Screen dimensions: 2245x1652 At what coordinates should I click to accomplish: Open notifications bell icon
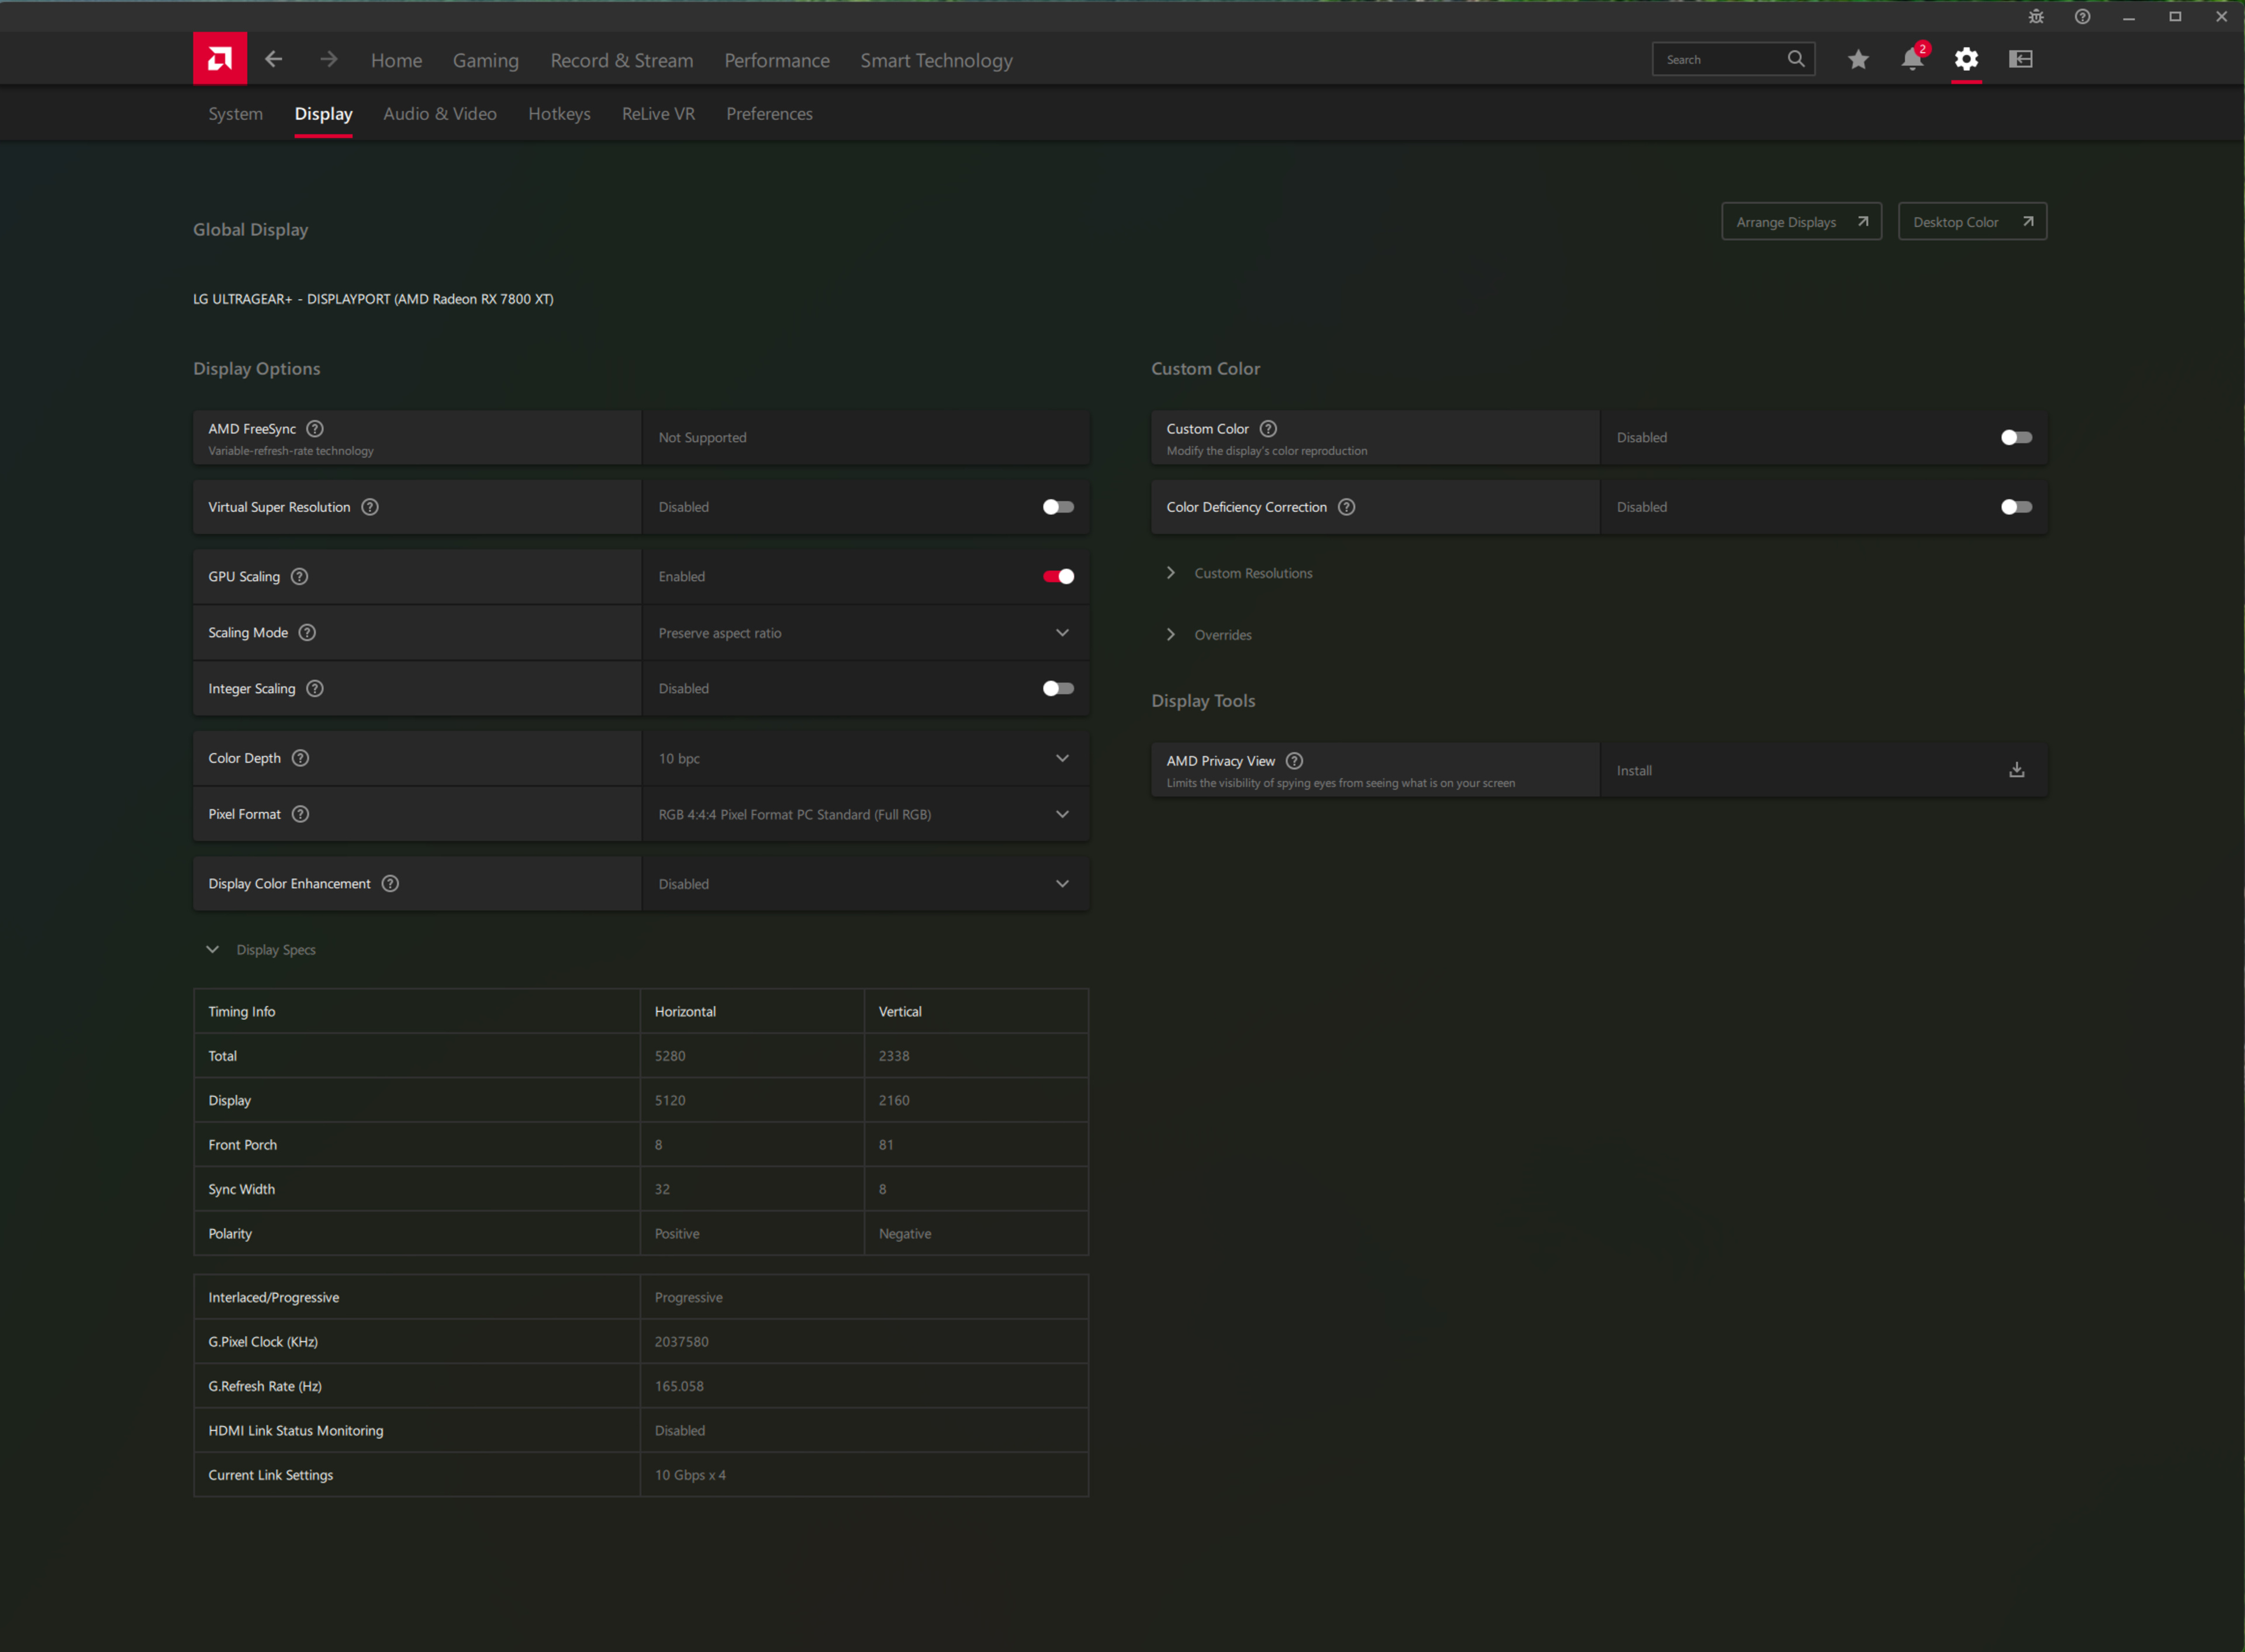point(1912,59)
